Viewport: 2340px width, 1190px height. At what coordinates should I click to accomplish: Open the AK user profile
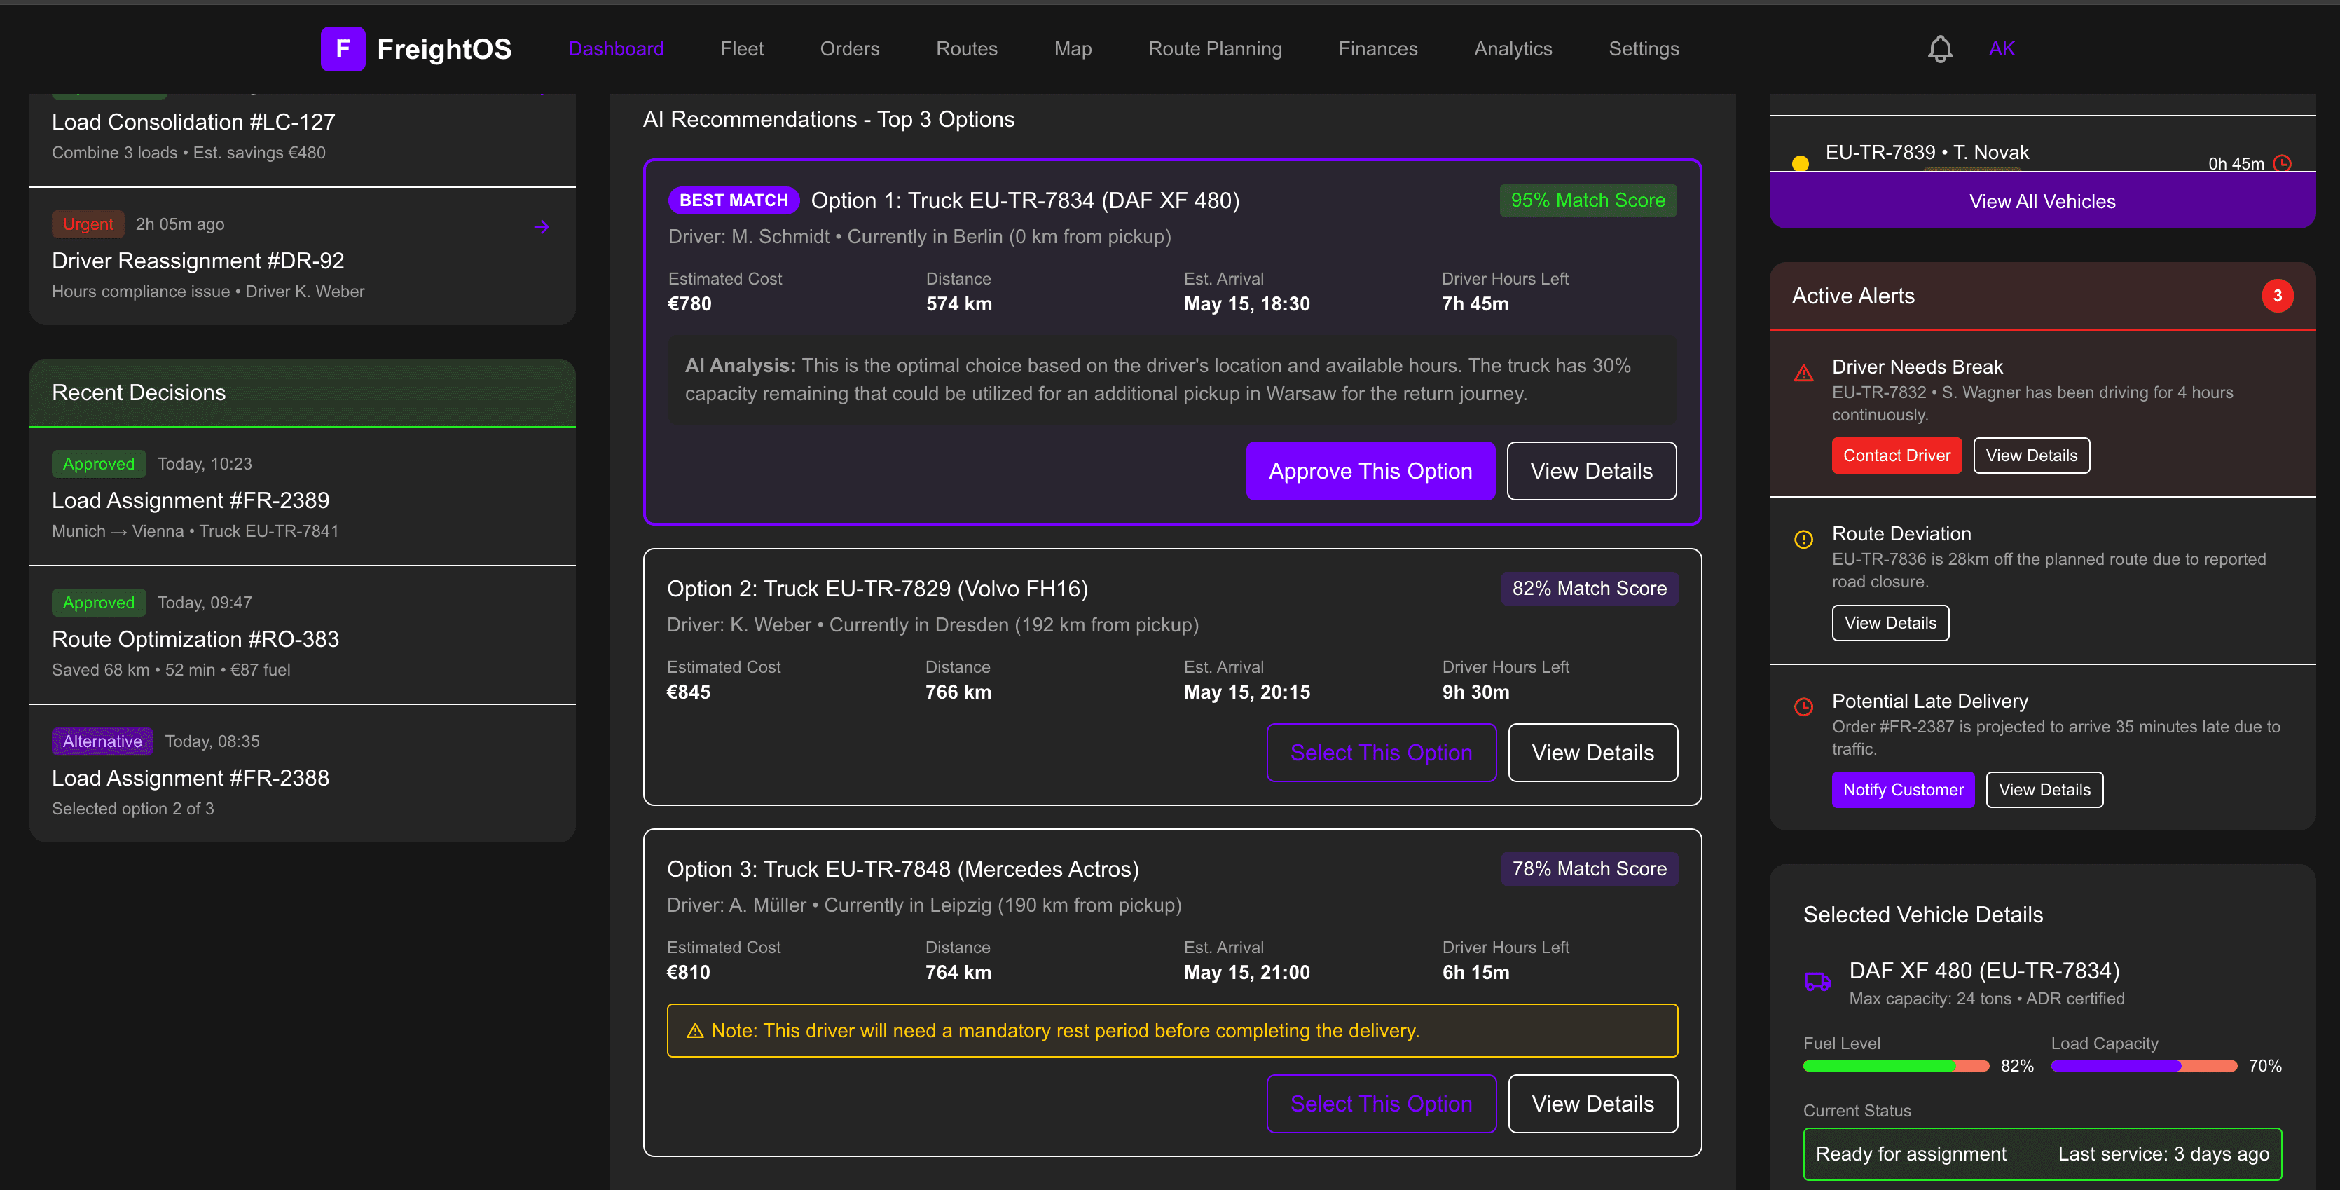tap(2001, 49)
